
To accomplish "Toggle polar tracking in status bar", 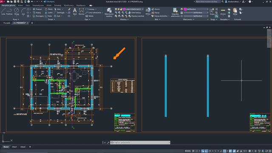I will [x=210, y=151].
